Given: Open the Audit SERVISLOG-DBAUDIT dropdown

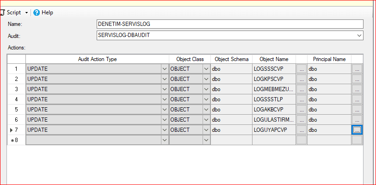Looking at the screenshot, I should click(359, 35).
